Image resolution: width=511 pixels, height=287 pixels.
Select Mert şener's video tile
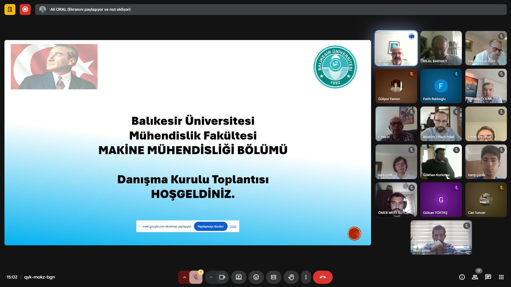coord(441,237)
